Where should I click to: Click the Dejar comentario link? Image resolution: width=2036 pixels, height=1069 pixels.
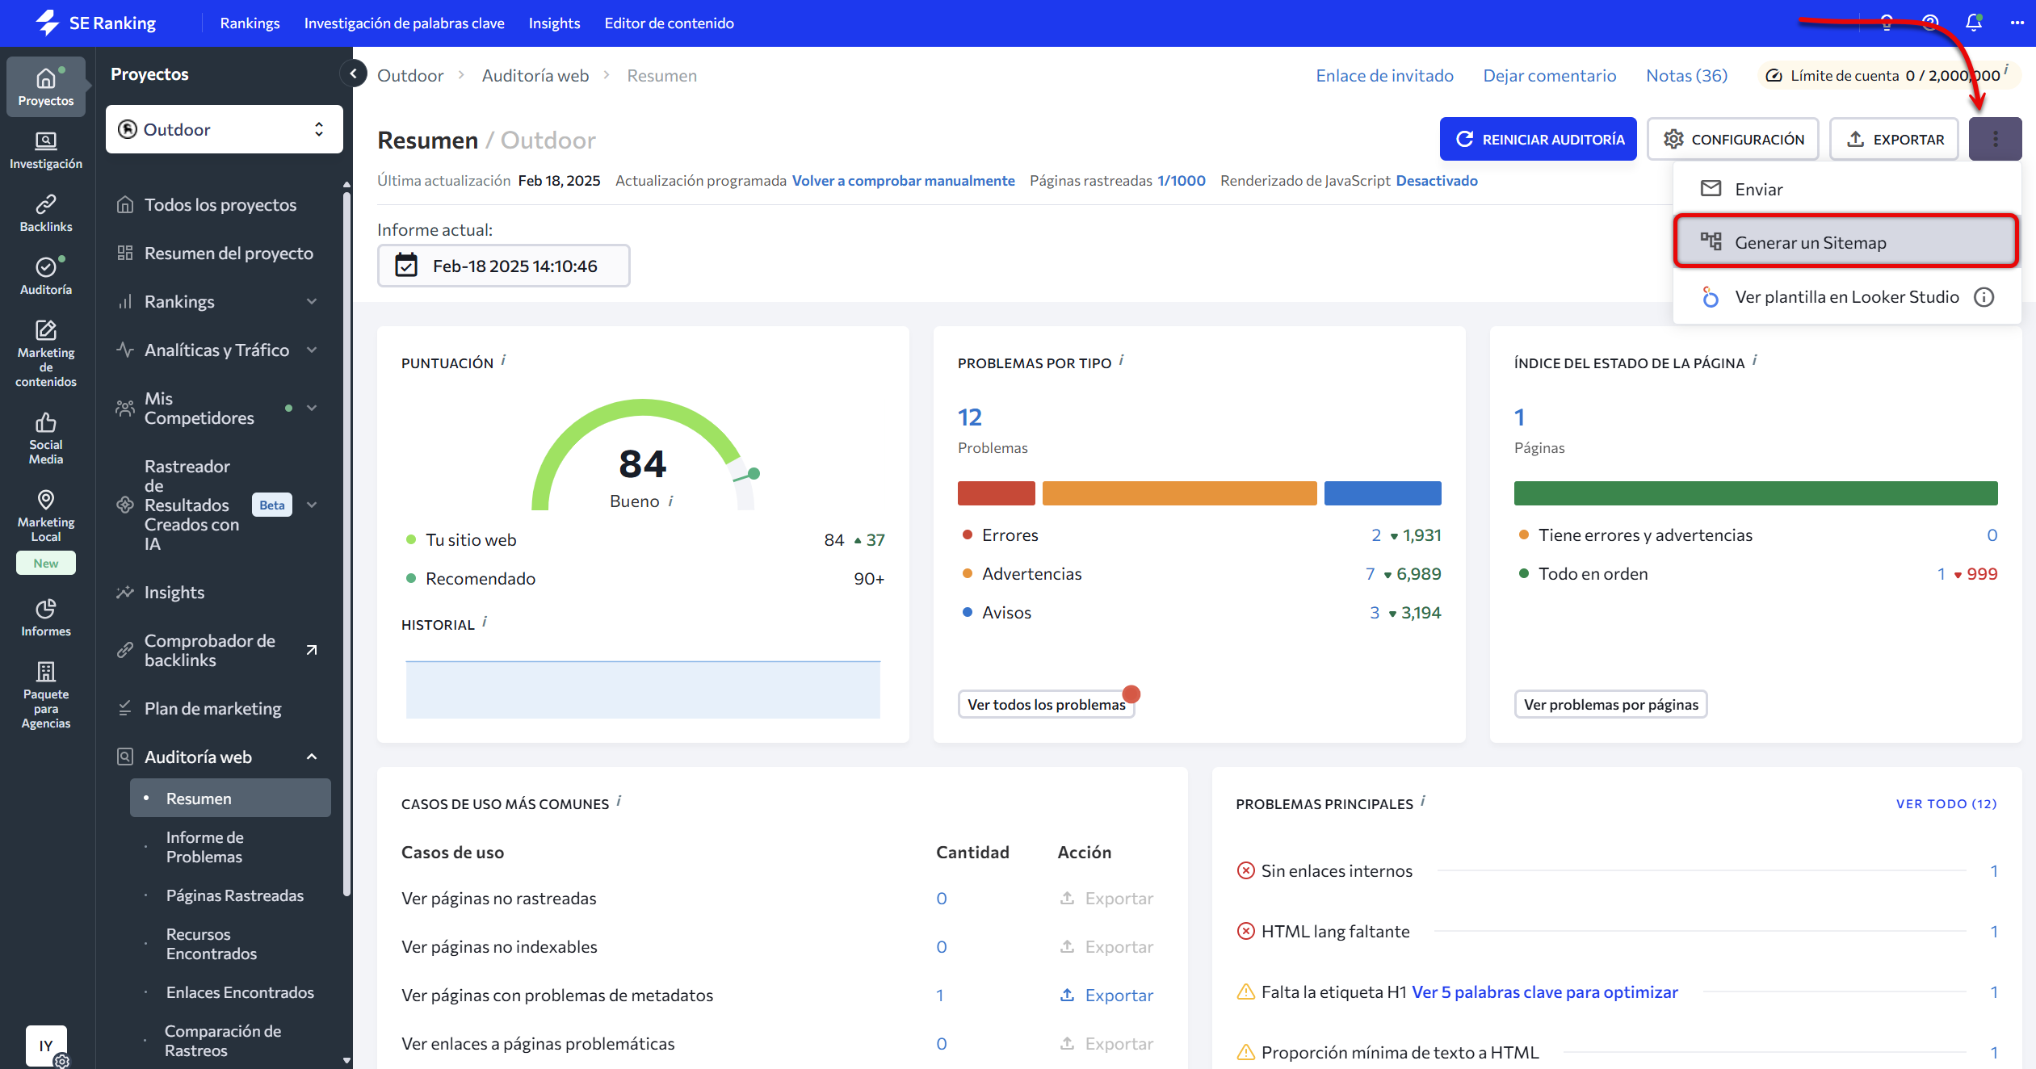(x=1549, y=75)
